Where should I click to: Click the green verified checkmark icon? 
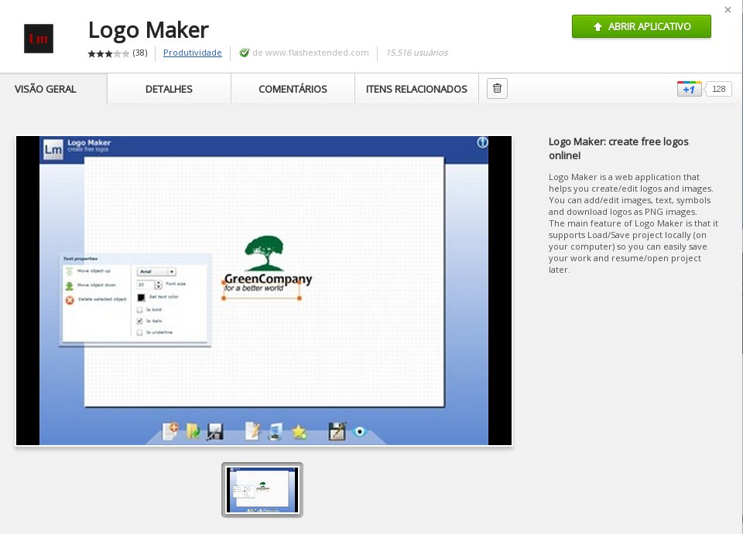pos(244,53)
